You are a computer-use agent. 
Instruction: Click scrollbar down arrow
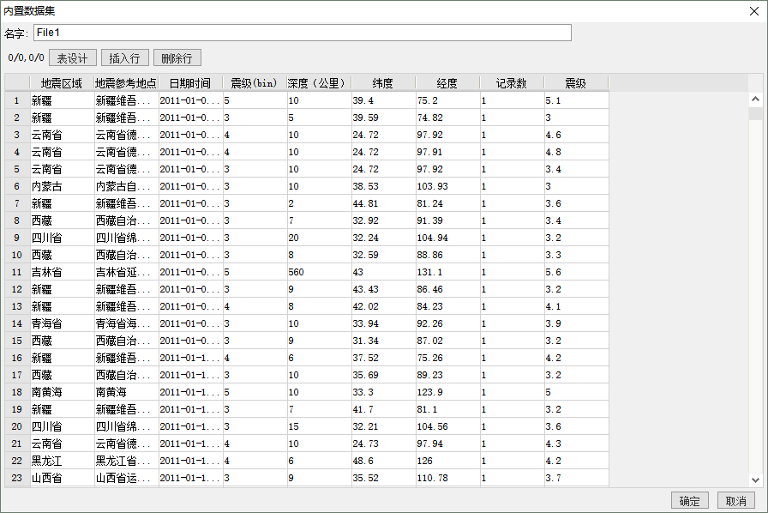(755, 480)
